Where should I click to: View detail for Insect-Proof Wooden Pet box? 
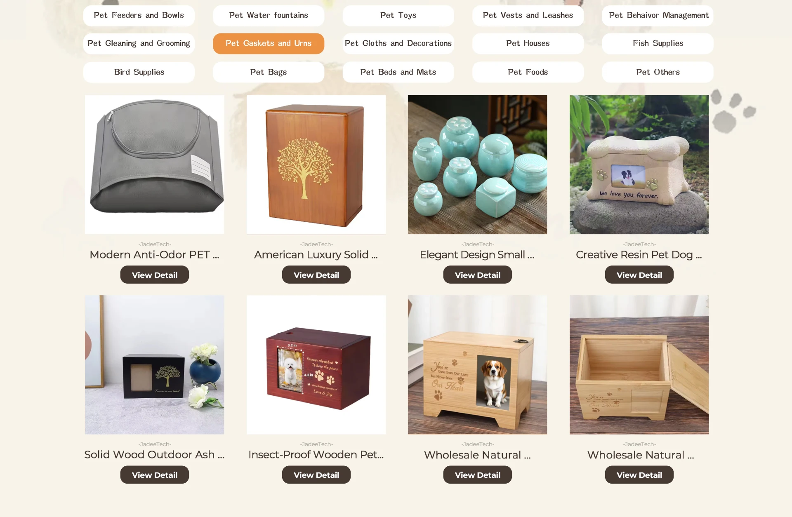(x=316, y=475)
